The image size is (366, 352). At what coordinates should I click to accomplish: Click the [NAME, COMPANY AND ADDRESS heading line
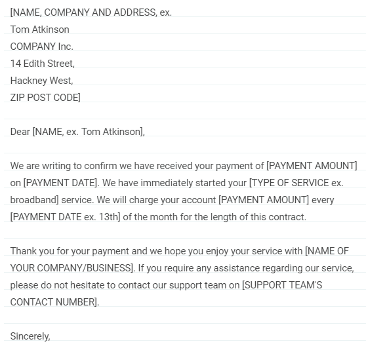pos(91,12)
